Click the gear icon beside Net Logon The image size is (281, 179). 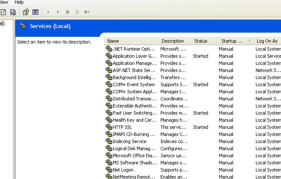coord(109,170)
